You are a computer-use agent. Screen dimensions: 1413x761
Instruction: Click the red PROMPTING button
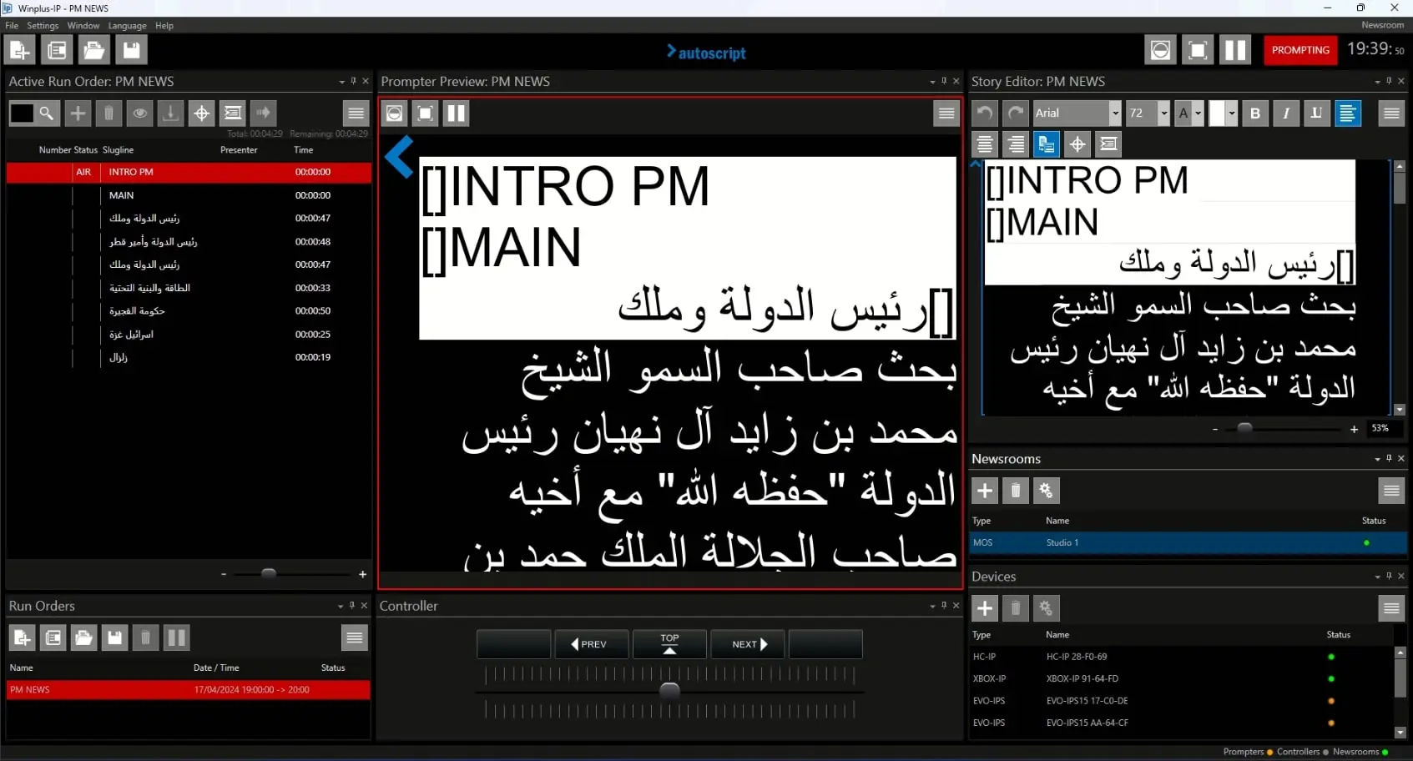(x=1299, y=50)
